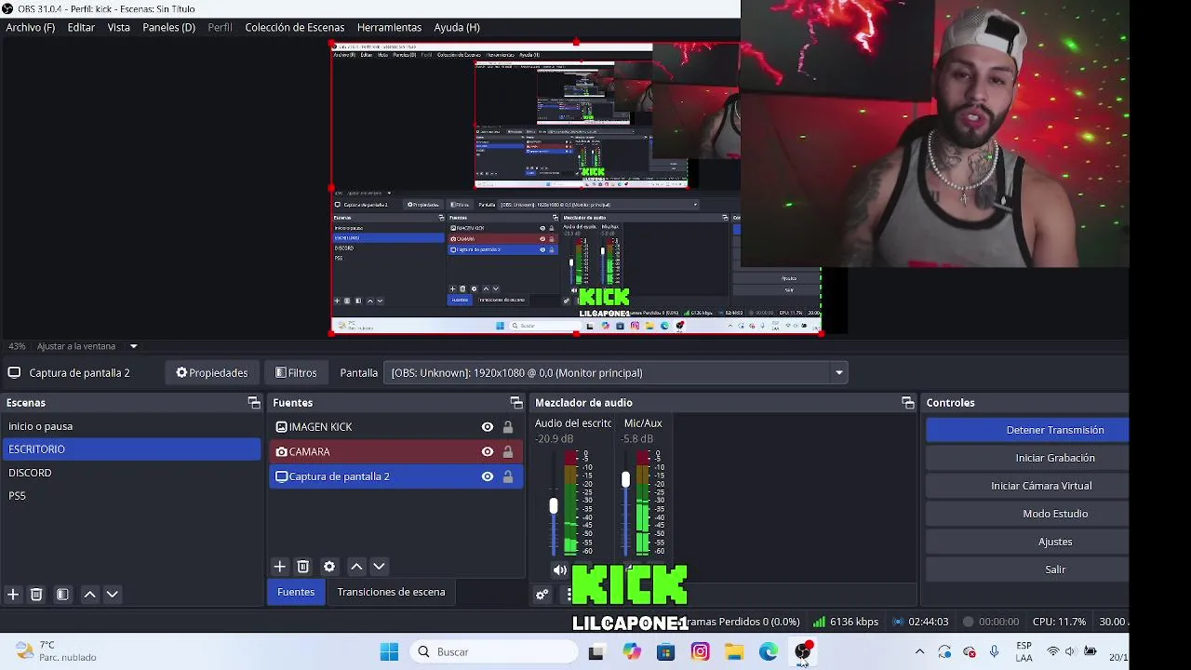Start the virtual camera
The image size is (1191, 670).
pyautogui.click(x=1027, y=486)
